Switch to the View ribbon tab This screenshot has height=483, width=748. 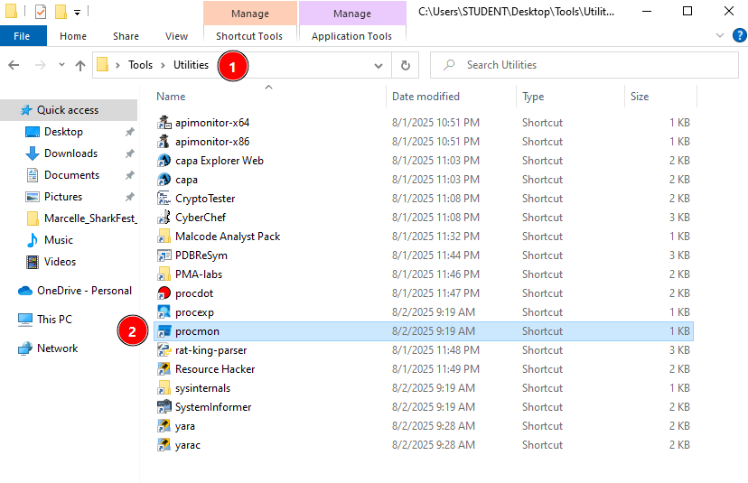(176, 36)
